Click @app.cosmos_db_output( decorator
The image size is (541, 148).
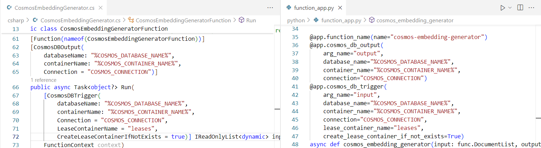[346, 45]
